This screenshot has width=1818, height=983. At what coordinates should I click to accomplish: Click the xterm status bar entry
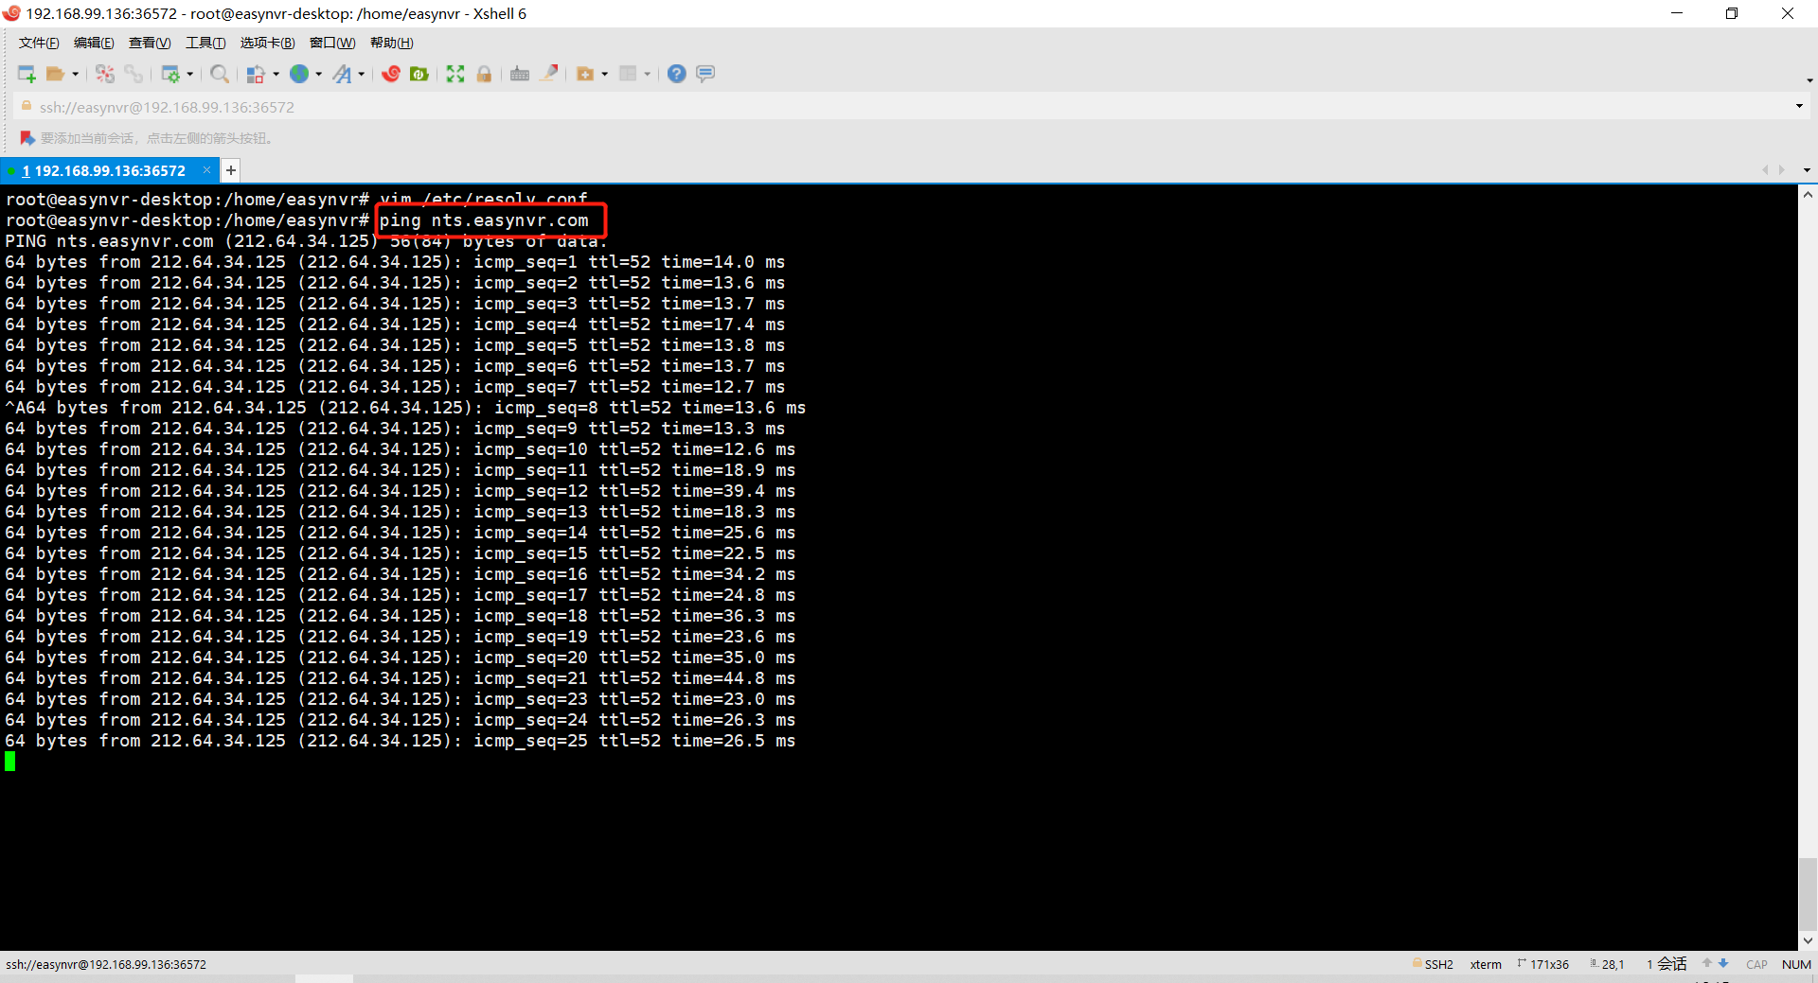[1486, 964]
